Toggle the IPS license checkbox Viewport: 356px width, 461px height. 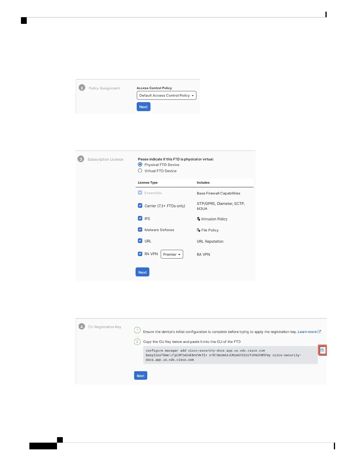click(x=140, y=218)
